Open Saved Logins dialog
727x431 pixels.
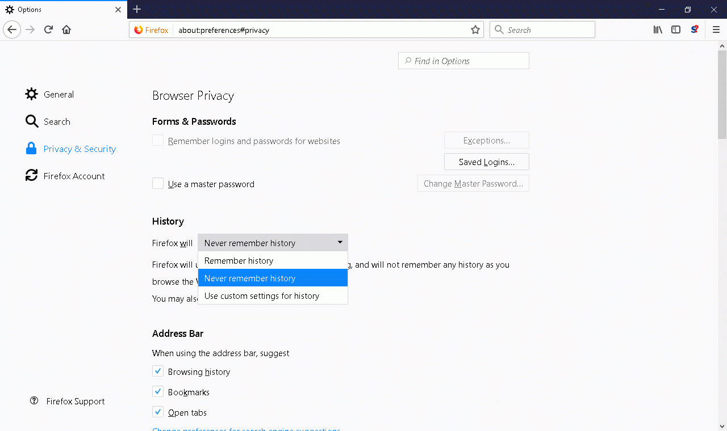(486, 162)
